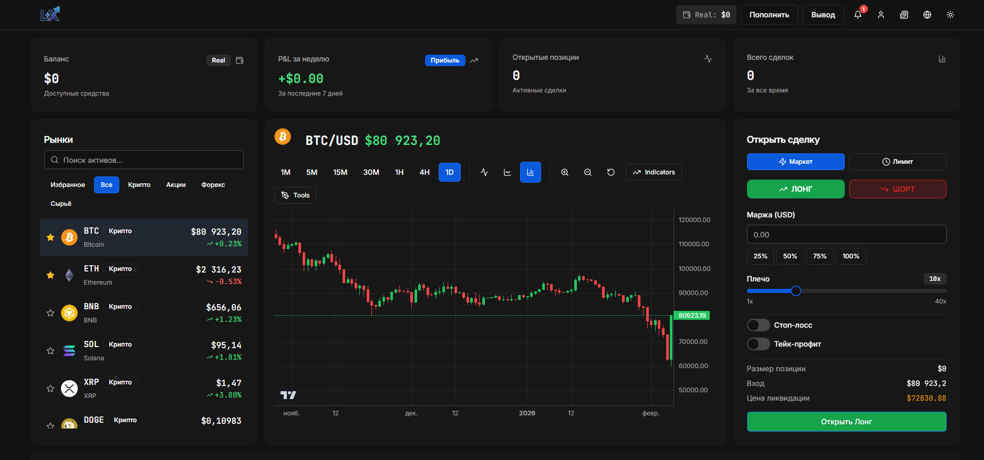Image resolution: width=984 pixels, height=460 pixels.
Task: Click the Открыть Лонг button
Action: click(846, 422)
